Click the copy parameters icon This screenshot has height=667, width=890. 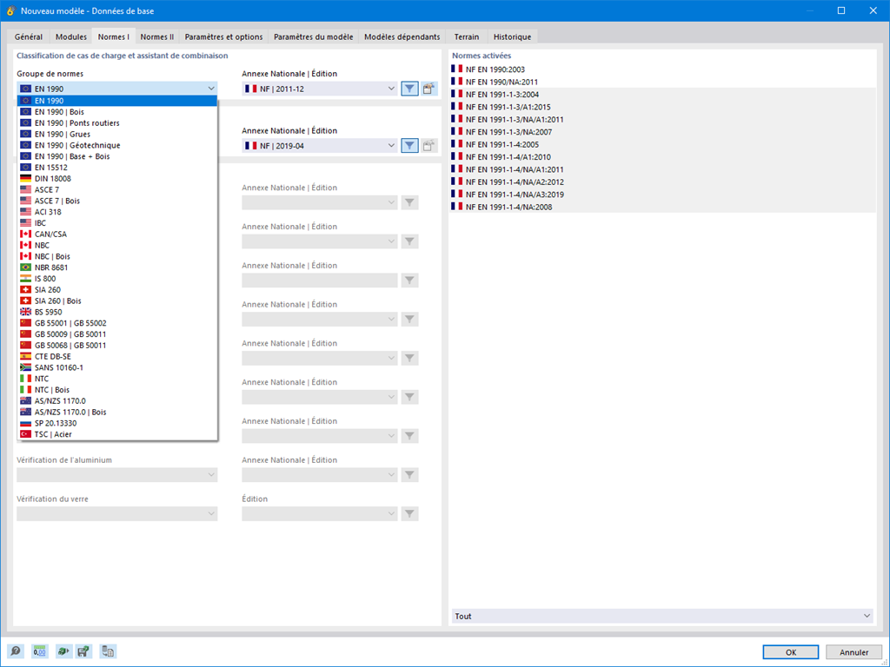point(107,651)
